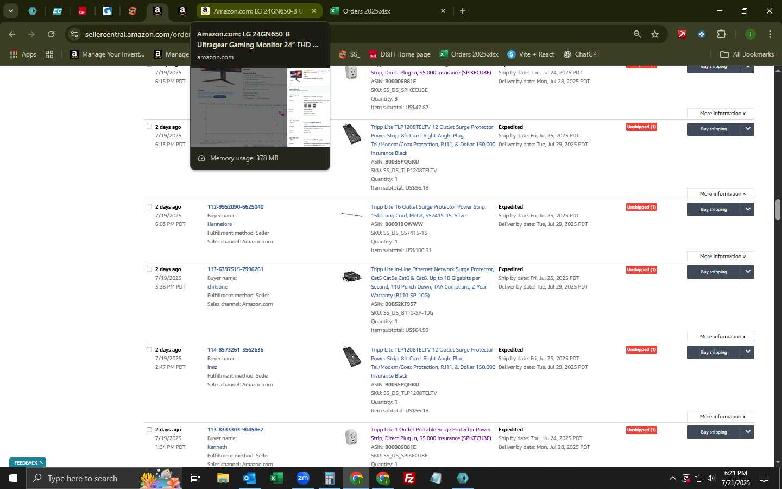Open Manage Your Invent... bookmark
Viewport: 782px width, 489px height.
tap(108, 54)
